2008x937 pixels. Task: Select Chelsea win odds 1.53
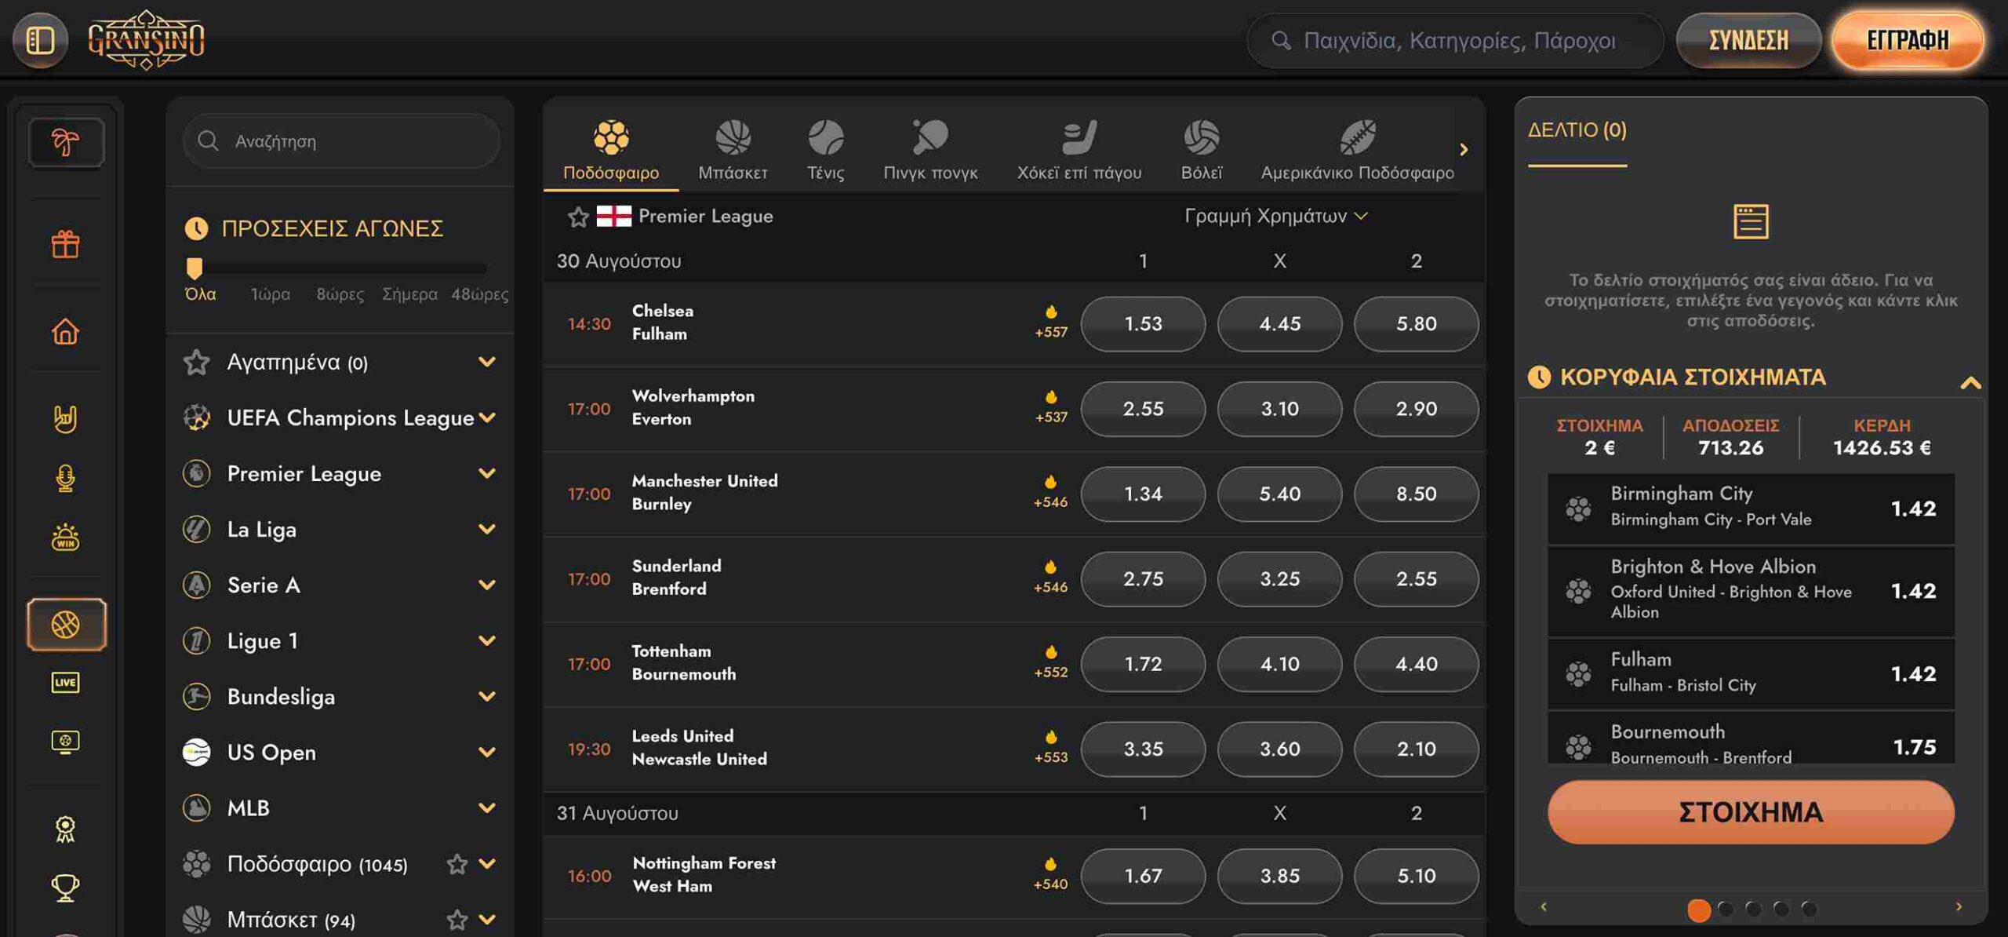point(1143,323)
